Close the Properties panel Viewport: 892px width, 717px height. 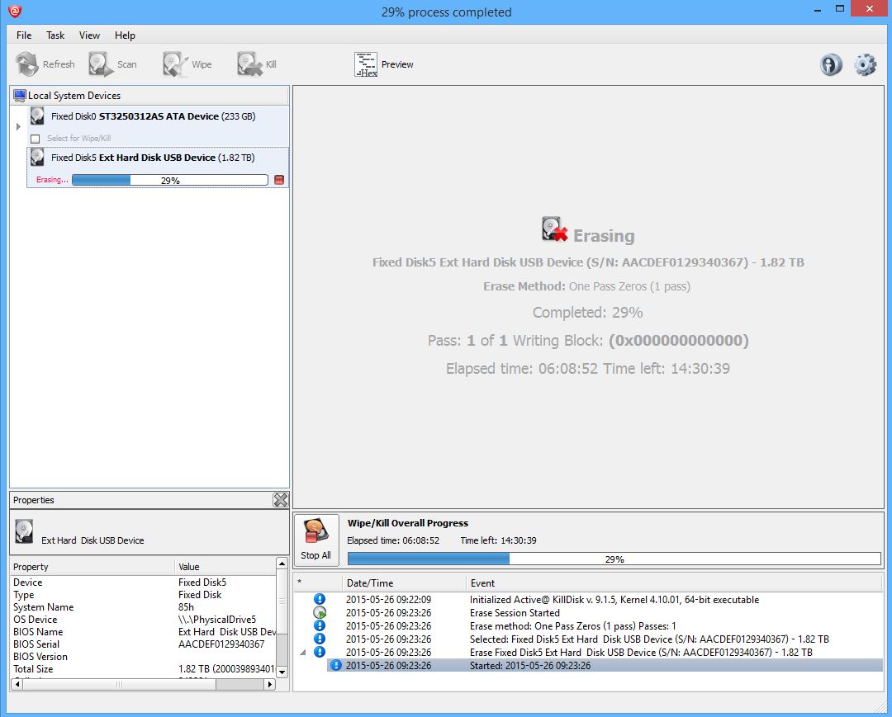click(281, 500)
